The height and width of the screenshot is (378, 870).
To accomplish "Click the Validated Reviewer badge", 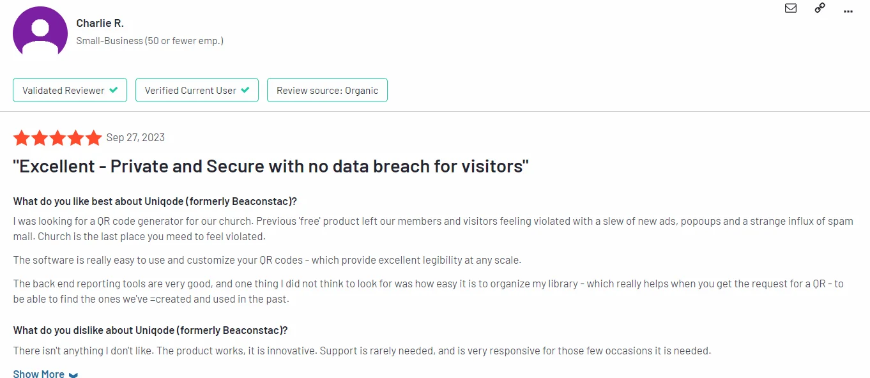I will [70, 90].
